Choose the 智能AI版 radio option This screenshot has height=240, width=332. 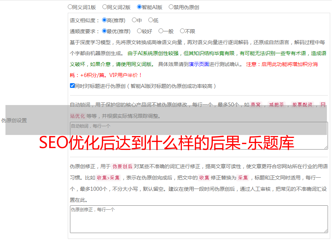point(139,7)
